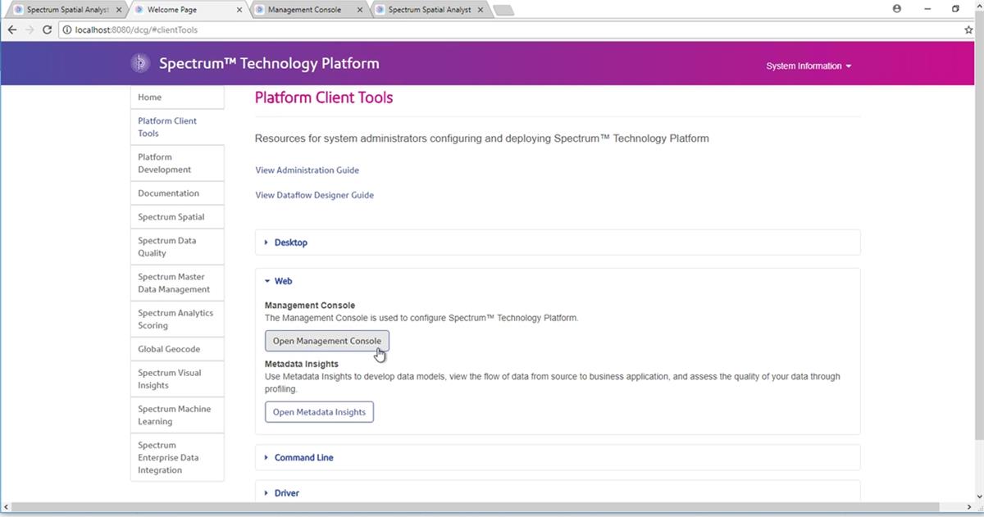This screenshot has height=517, width=984.
Task: Click the Spectrum logo icon in header
Action: [140, 63]
